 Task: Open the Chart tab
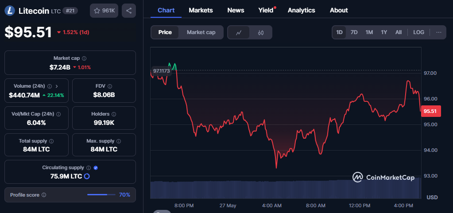click(x=166, y=10)
